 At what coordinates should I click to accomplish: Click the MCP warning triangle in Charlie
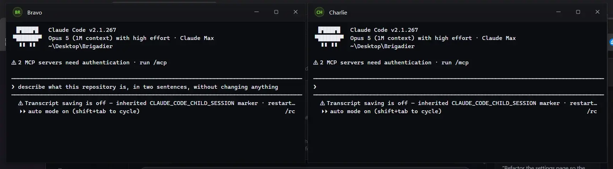[x=316, y=63]
